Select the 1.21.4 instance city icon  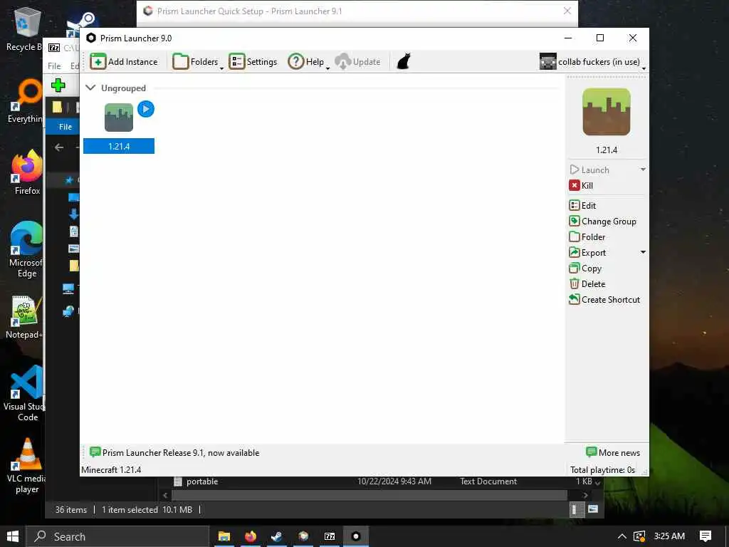119,118
